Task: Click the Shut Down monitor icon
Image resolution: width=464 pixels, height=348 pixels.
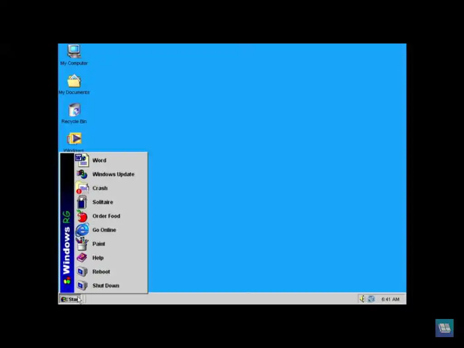Action: 82,285
